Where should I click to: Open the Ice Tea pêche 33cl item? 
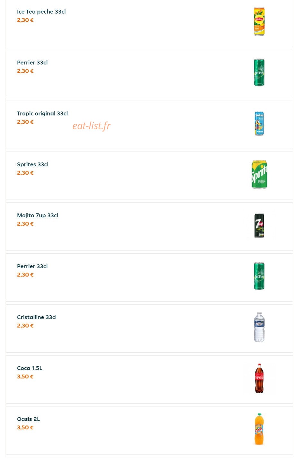coord(41,12)
